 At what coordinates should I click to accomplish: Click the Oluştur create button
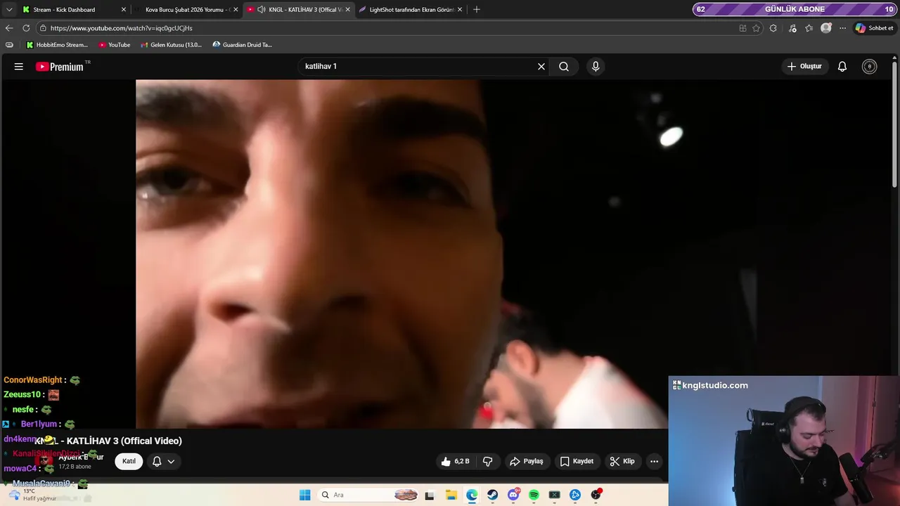tap(804, 67)
